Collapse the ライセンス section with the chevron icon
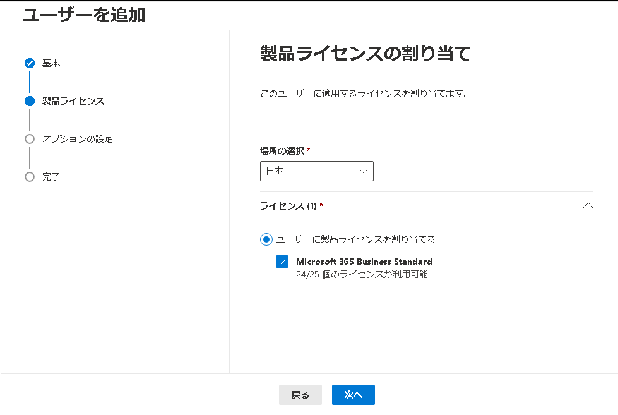The image size is (618, 415). coord(588,205)
